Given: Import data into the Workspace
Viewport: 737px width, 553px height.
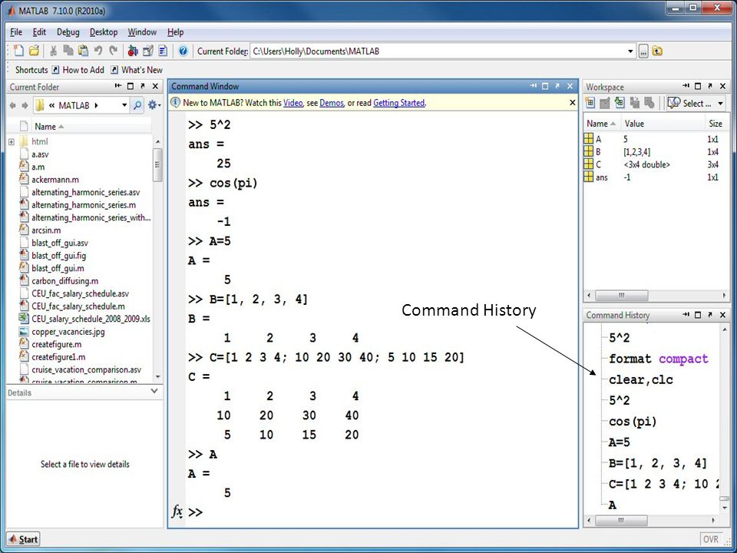Looking at the screenshot, I should (620, 102).
